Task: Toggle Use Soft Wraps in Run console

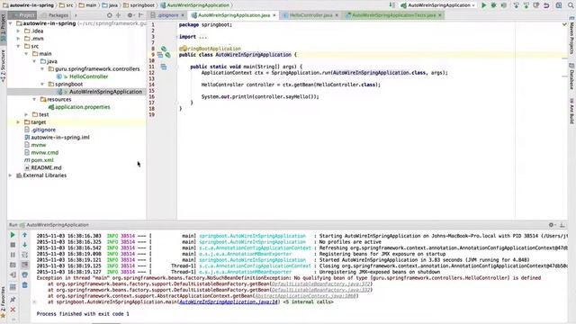Action: click(x=24, y=255)
